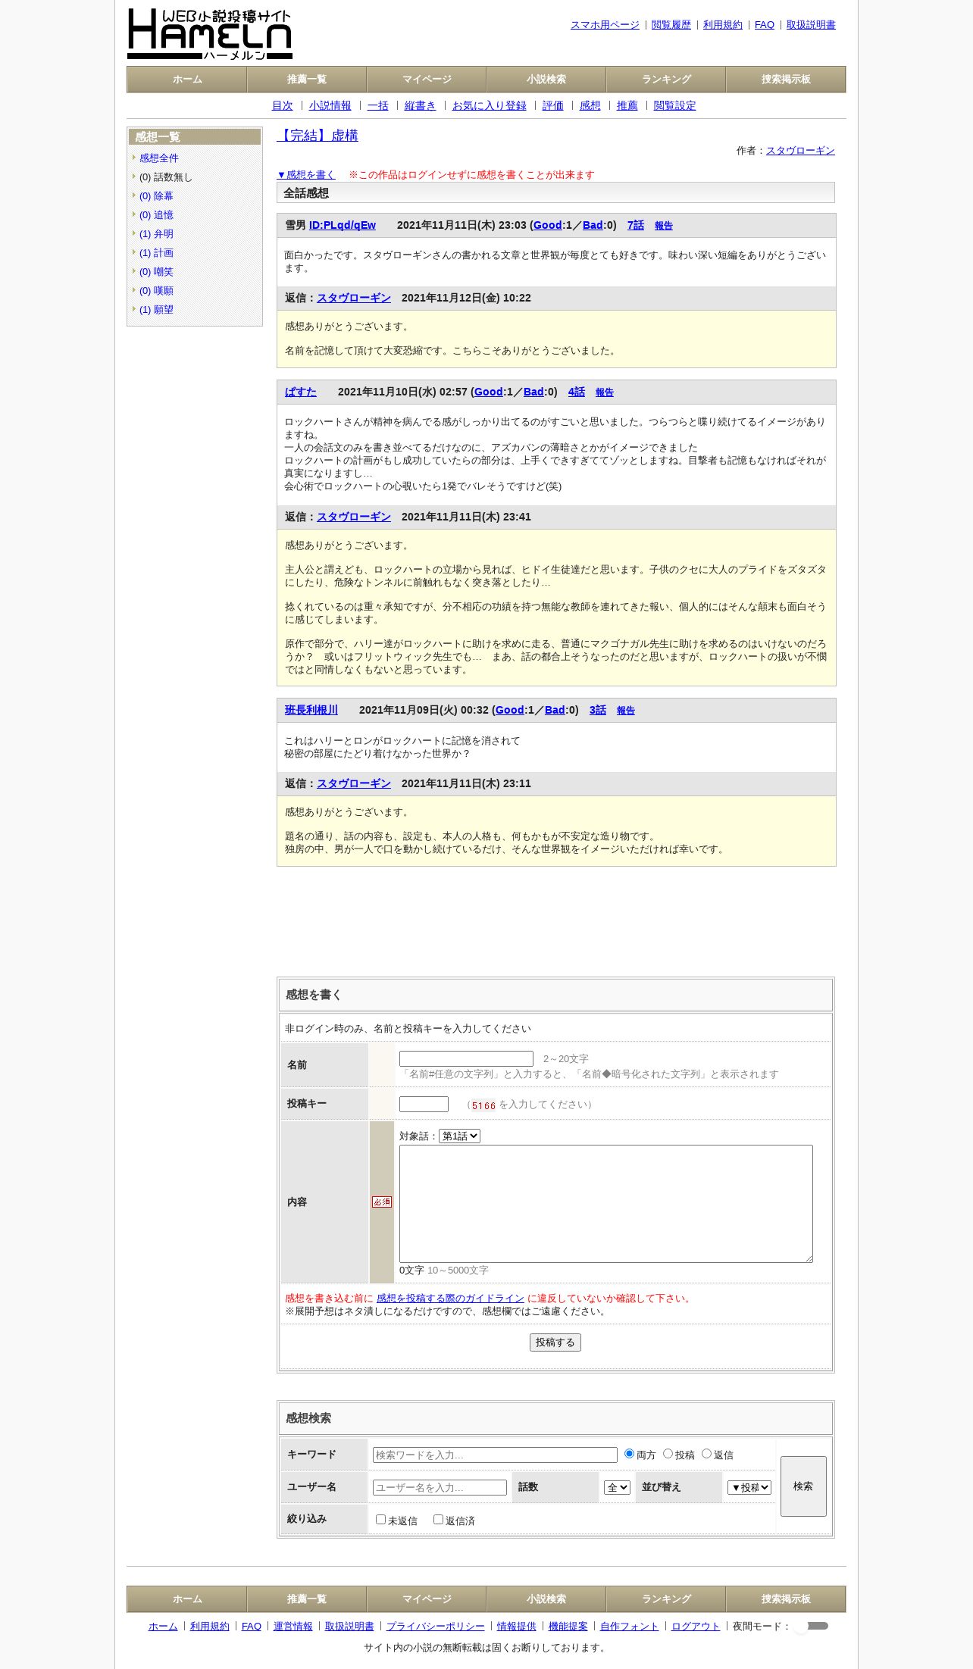Open the 対象話 第1話 dropdown

tap(459, 1136)
